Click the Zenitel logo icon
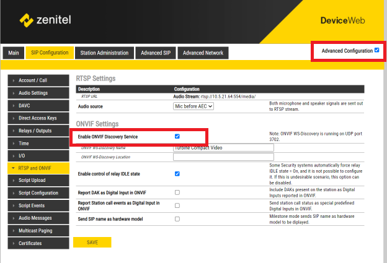This screenshot has width=387, height=263. click(28, 20)
